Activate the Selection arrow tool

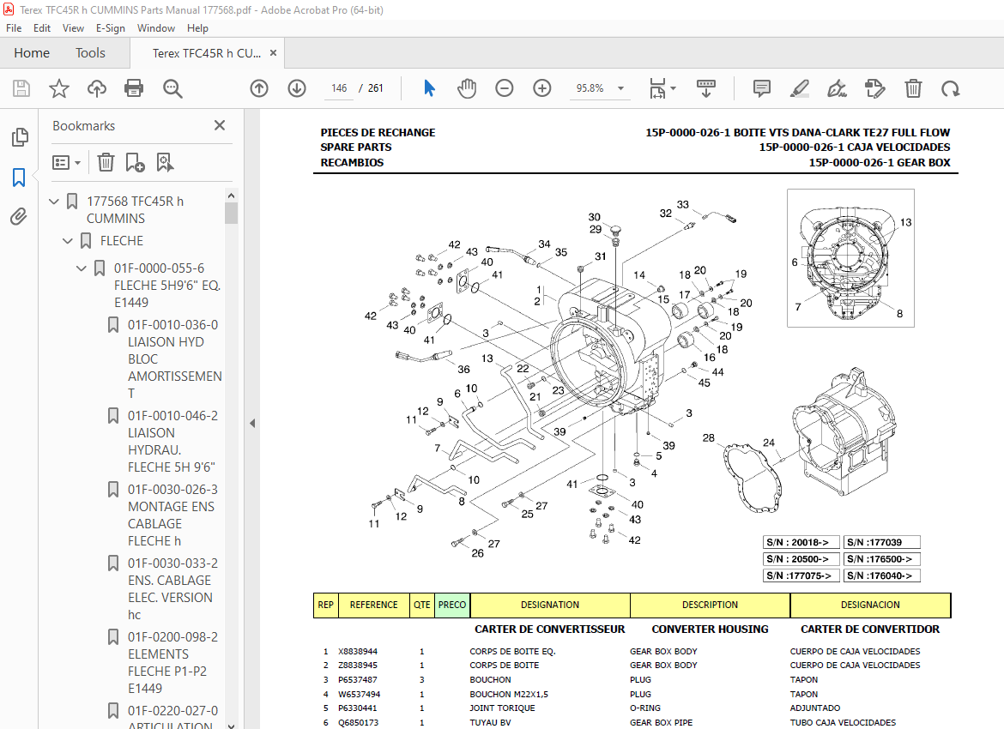pyautogui.click(x=429, y=88)
